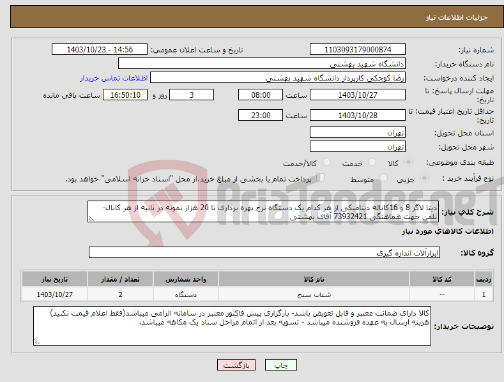Click the کد کالا column header

click(x=442, y=279)
